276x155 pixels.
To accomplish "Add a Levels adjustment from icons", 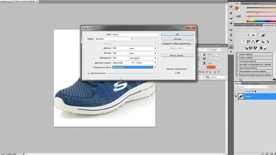I will click(x=253, y=35).
